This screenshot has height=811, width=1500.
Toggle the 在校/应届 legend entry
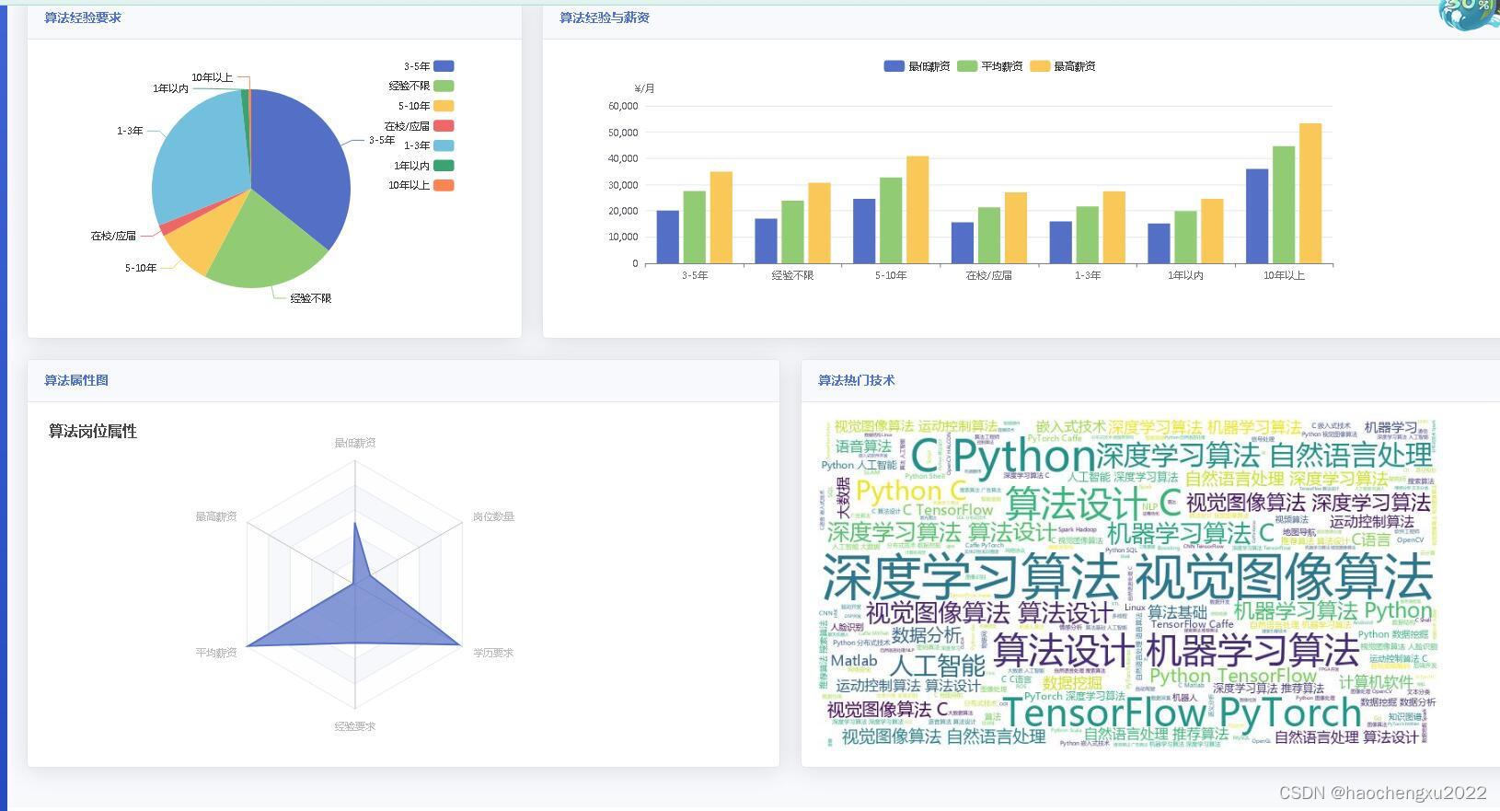[419, 126]
